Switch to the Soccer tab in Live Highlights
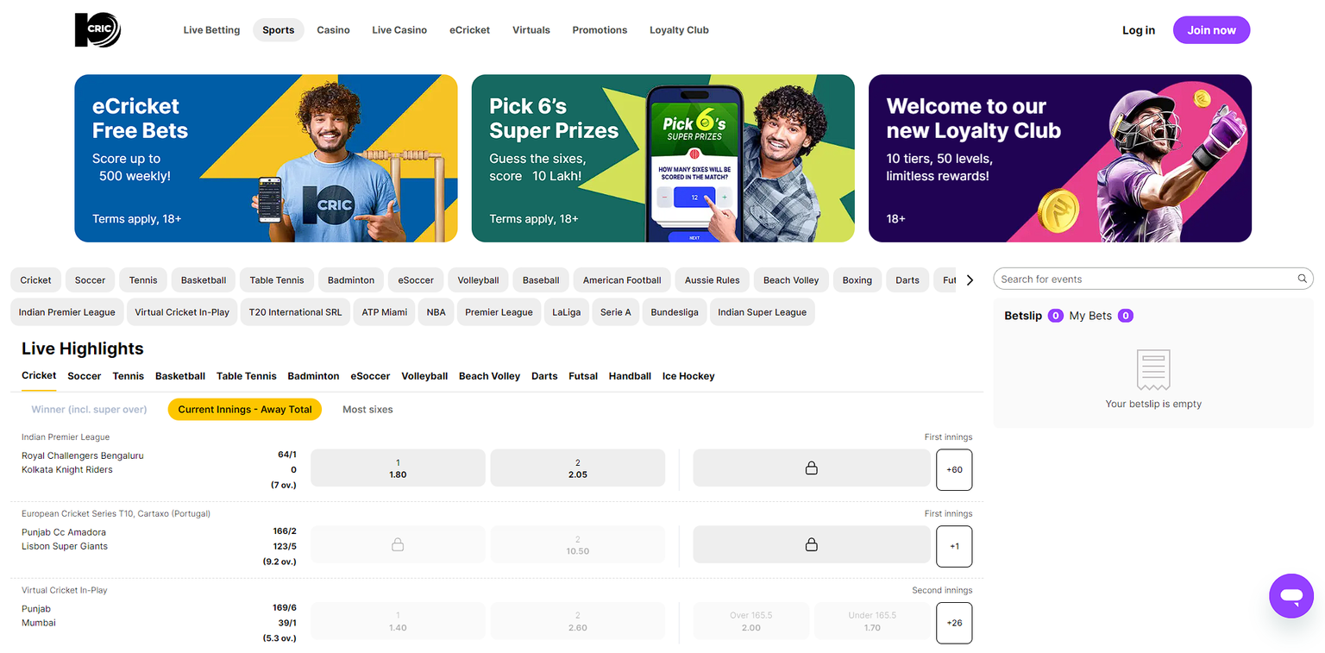This screenshot has height=653, width=1325. click(x=85, y=376)
